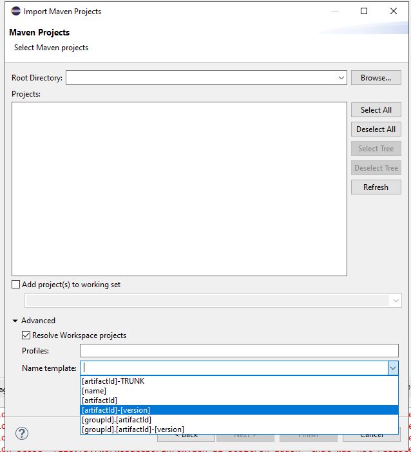
Task: Close the Import Maven Projects dialog
Action: click(394, 11)
